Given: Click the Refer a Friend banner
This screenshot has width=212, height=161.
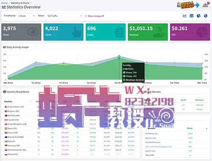Looking at the screenshot, I should tap(186, 5).
